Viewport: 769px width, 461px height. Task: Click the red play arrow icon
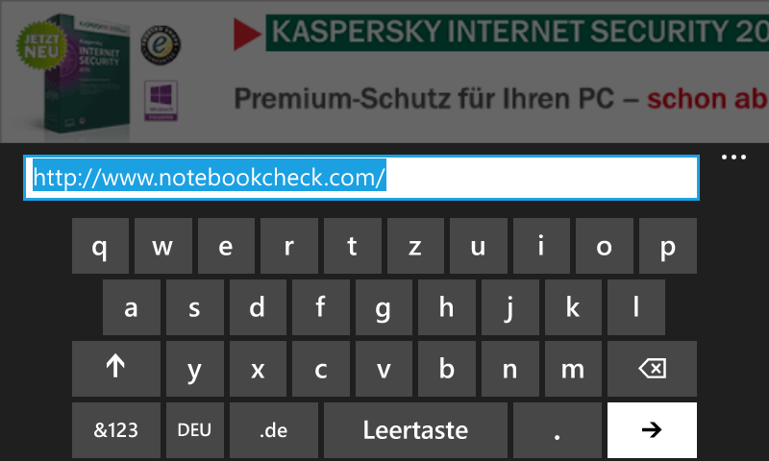tap(247, 35)
